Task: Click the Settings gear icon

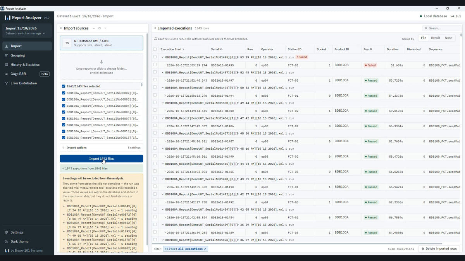Action: point(7,232)
